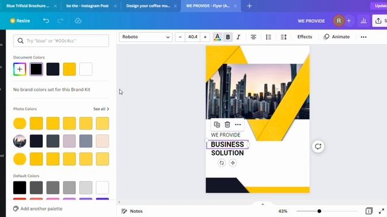Click the font size value field
The height and width of the screenshot is (217, 387).
[x=192, y=37]
